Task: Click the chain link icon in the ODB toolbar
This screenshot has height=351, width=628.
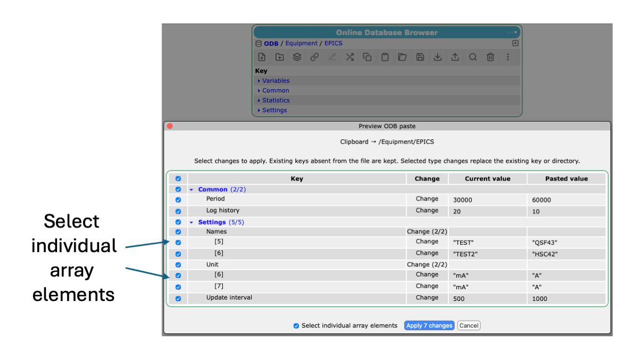Action: 315,57
